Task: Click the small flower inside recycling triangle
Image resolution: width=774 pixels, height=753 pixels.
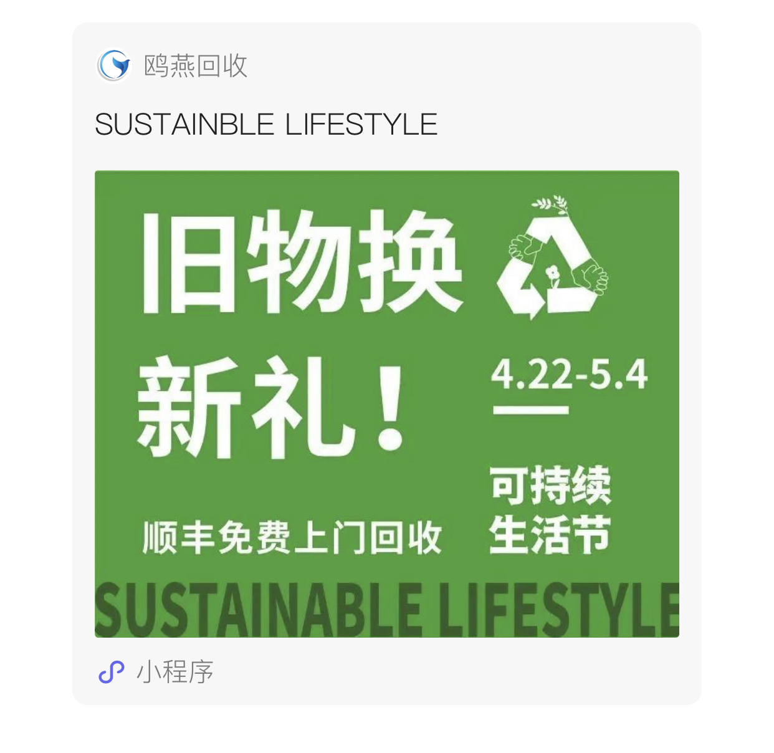Action: point(552,276)
